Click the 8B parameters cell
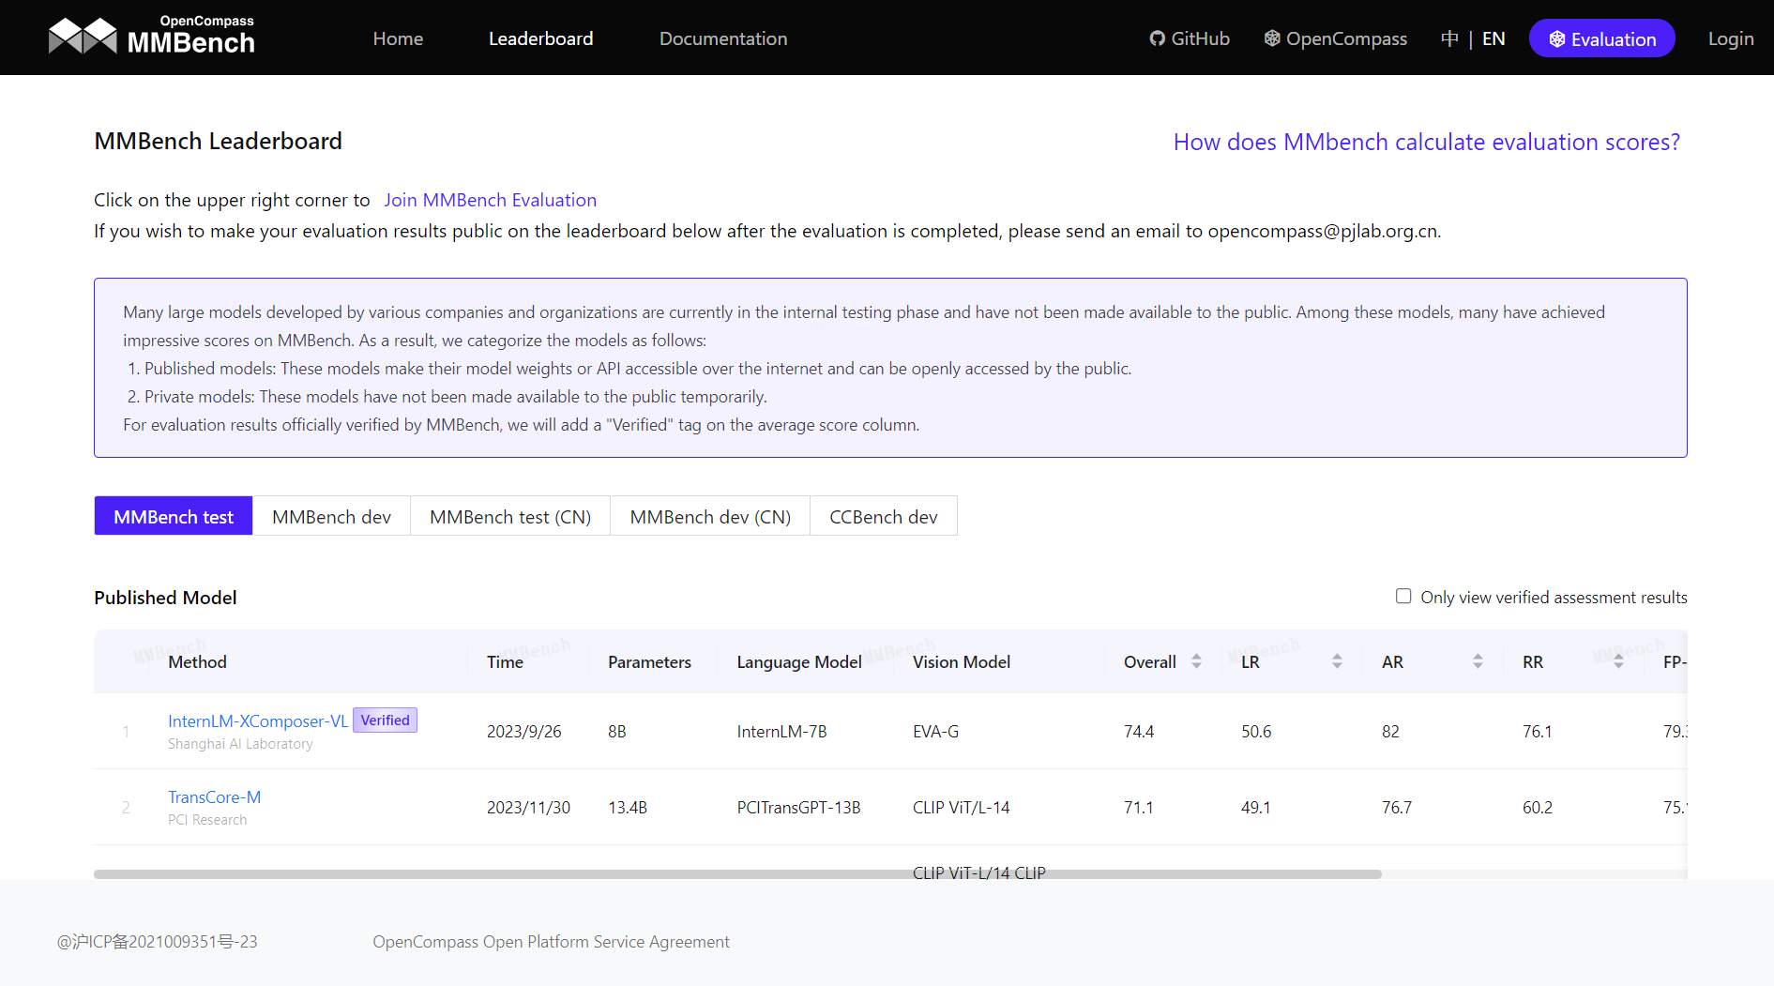 pyautogui.click(x=616, y=731)
